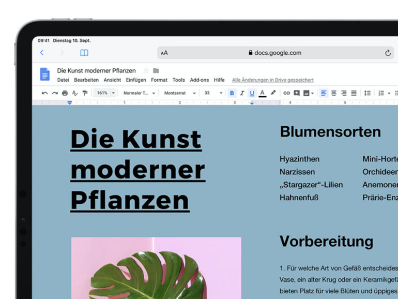Click the word Hyazinthen
The image size is (398, 299).
(299, 159)
